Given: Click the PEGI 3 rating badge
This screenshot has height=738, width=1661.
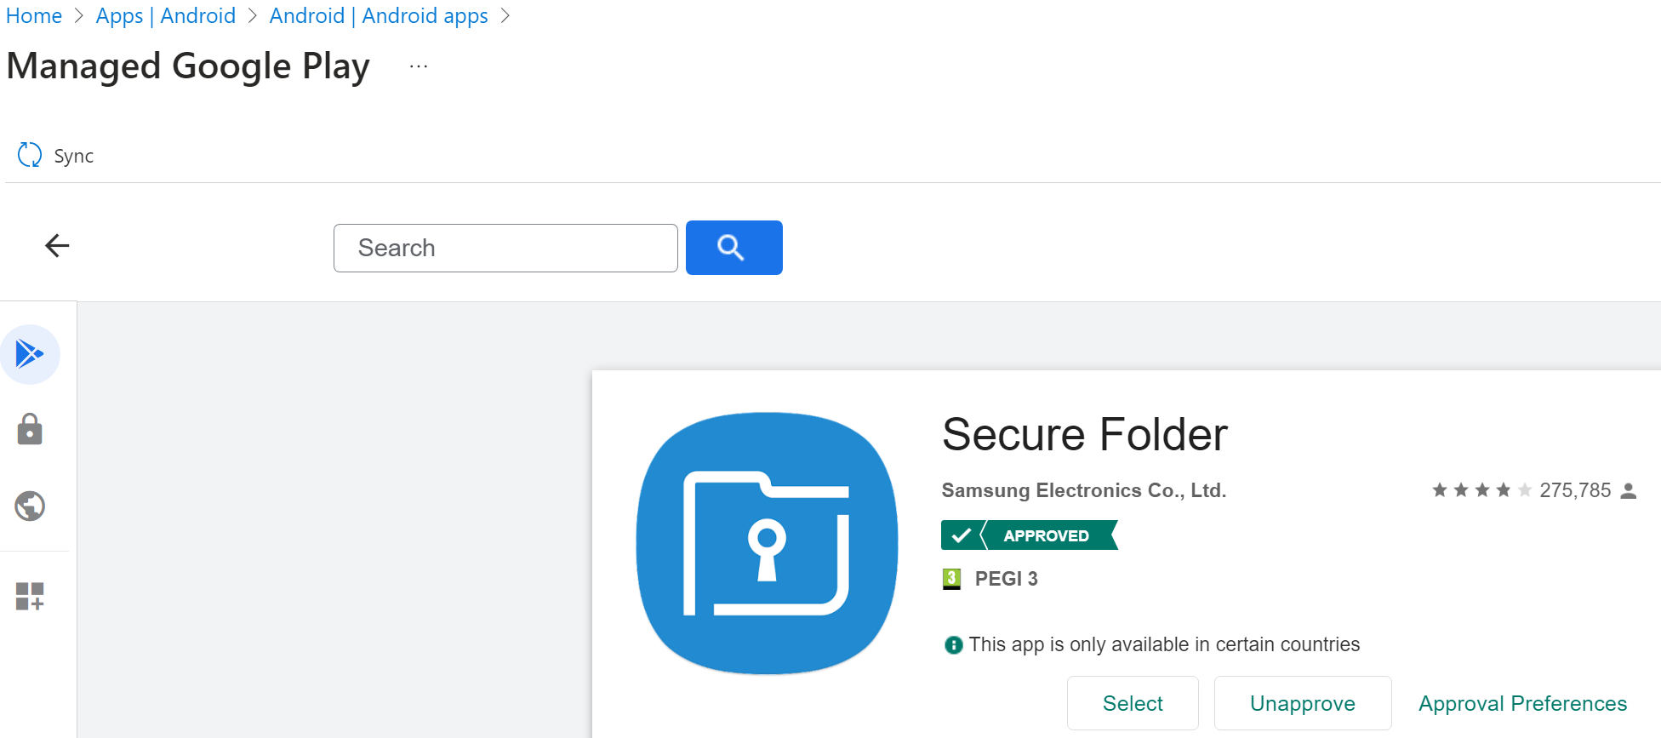Looking at the screenshot, I should (951, 579).
